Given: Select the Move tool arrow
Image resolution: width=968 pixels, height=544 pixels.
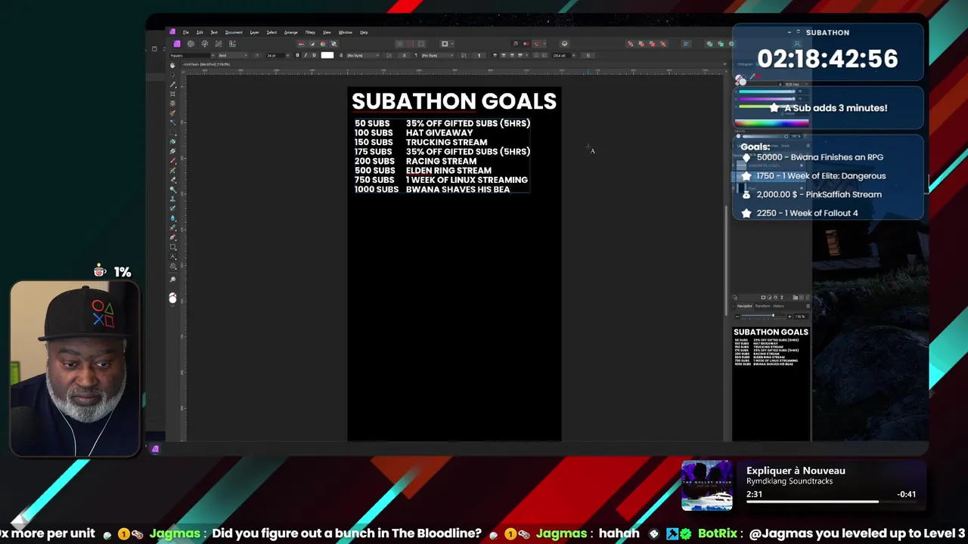Looking at the screenshot, I should point(173,75).
